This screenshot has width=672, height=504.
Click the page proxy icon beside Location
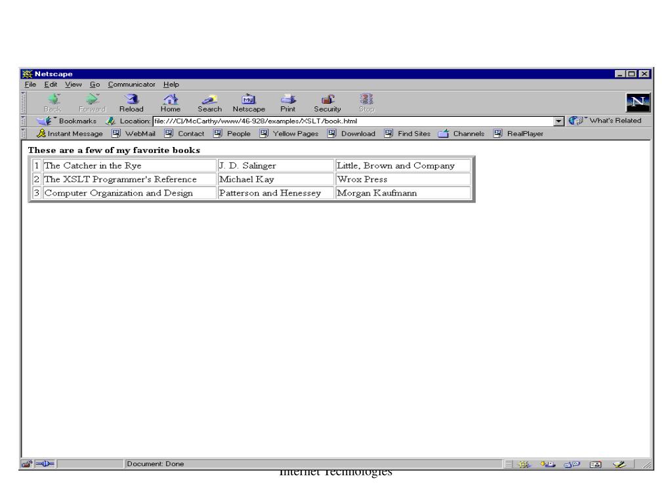110,121
